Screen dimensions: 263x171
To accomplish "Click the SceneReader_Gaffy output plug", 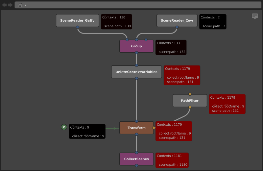I will [77, 27].
